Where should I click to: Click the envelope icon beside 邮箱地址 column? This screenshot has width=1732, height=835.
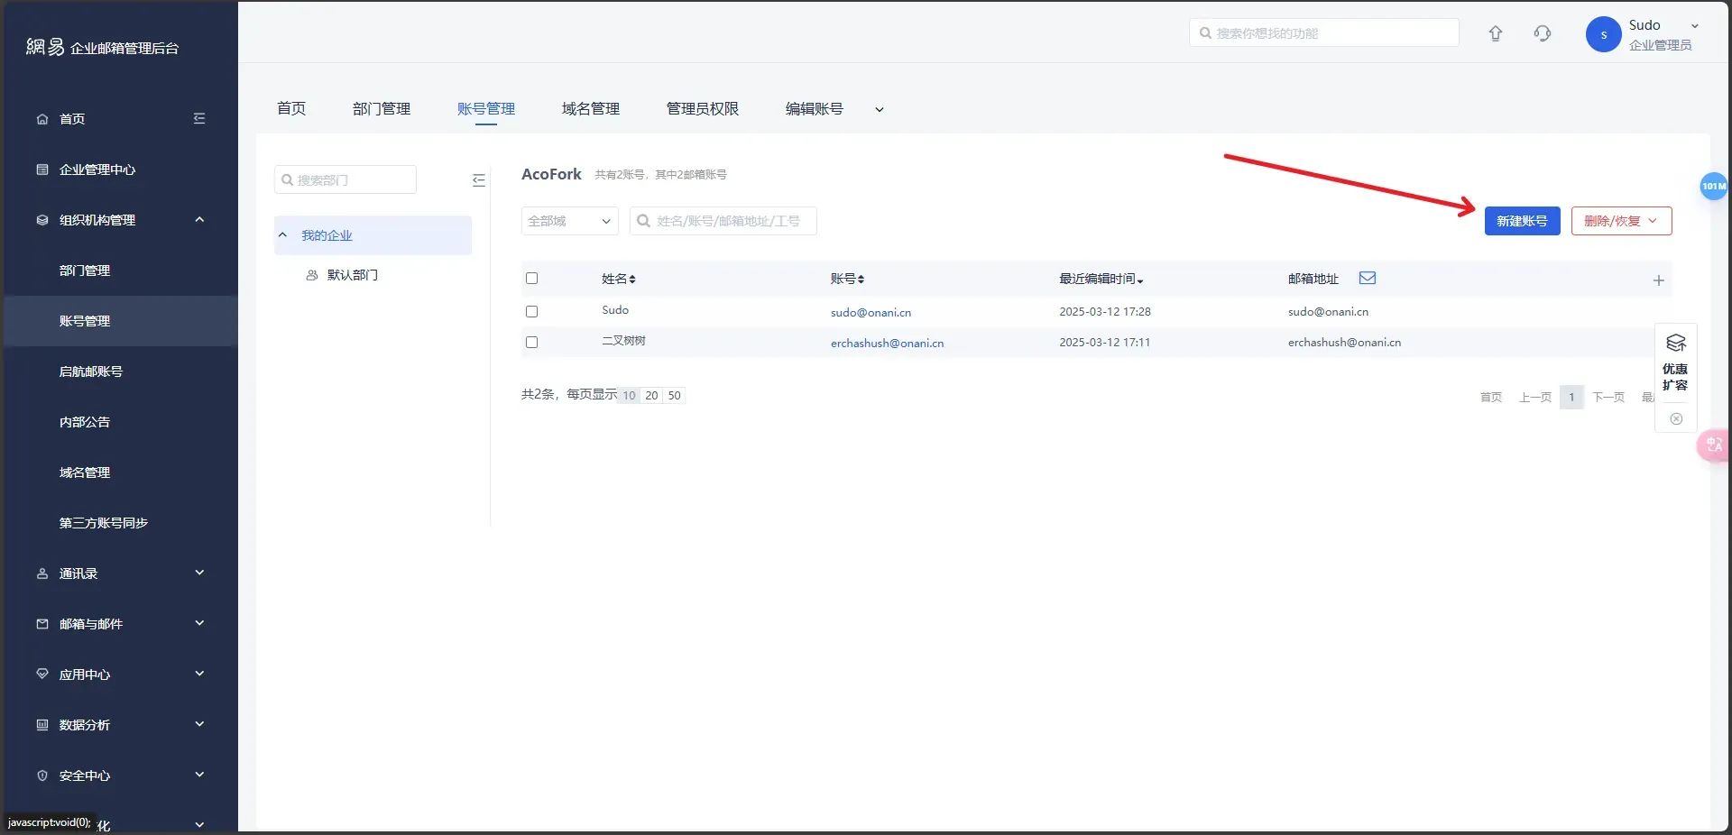tap(1367, 279)
